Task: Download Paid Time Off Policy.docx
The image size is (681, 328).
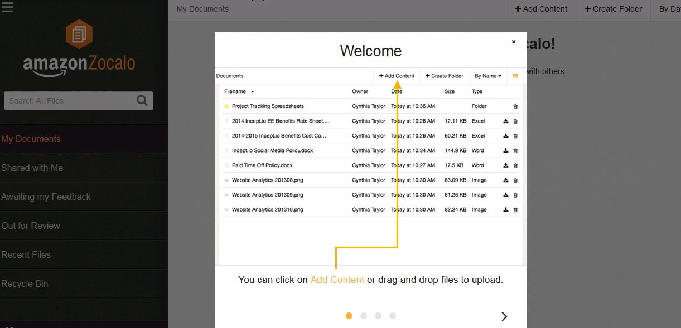Action: click(506, 165)
